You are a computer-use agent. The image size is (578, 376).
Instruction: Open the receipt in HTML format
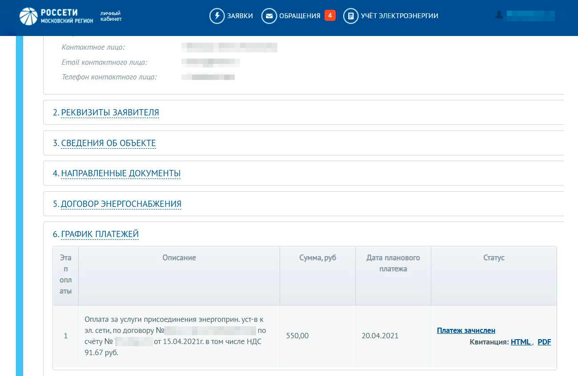[x=521, y=342]
